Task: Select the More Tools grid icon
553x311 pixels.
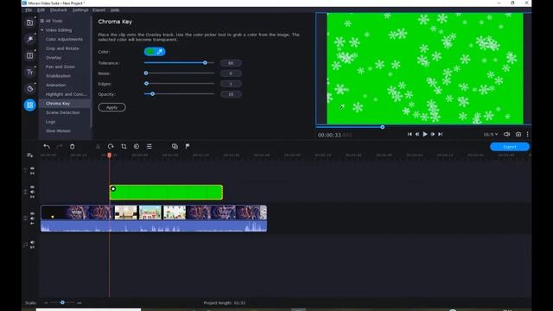Action: 30,105
